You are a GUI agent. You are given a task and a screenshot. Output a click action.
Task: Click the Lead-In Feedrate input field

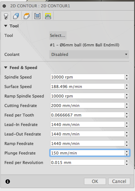click(x=87, y=125)
